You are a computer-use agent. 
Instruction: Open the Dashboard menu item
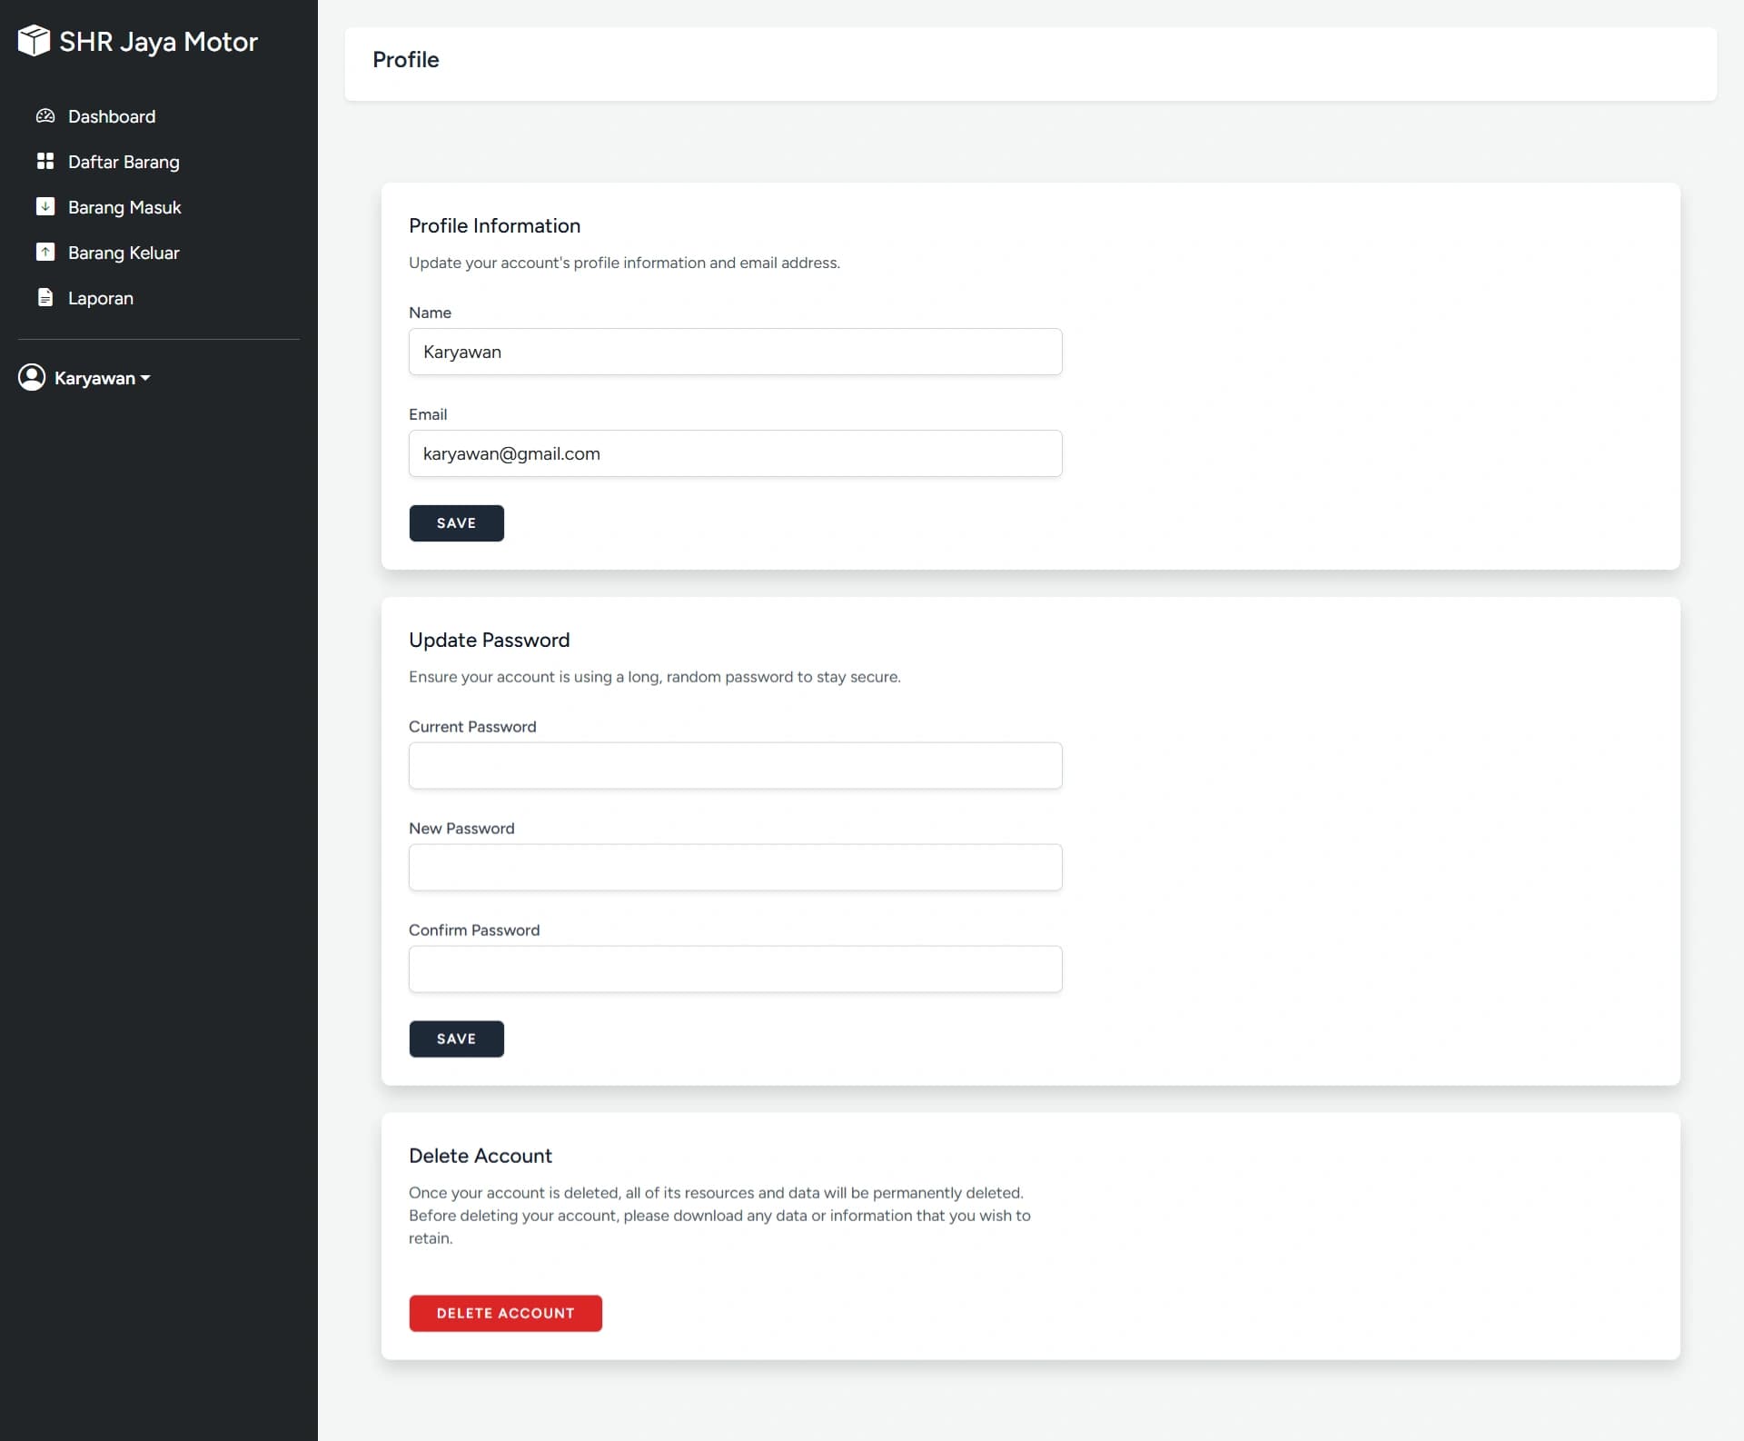[x=111, y=116]
